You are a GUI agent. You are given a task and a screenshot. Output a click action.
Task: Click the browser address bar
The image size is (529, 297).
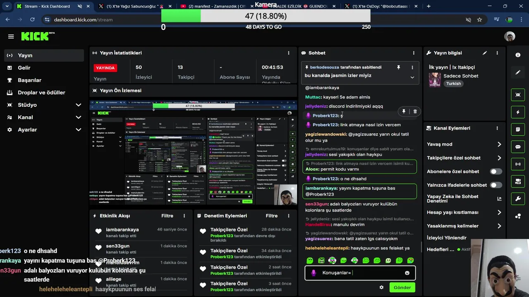(x=256, y=19)
